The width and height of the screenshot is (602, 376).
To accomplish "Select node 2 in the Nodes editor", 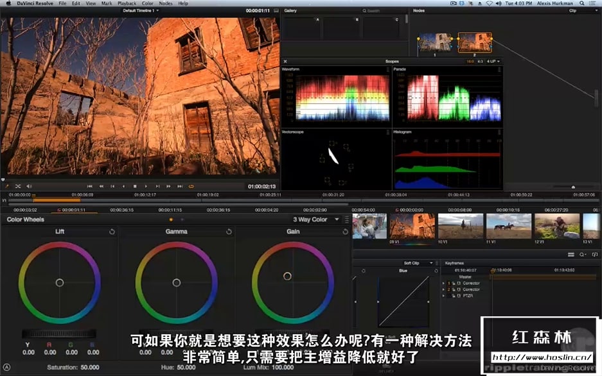I will click(x=475, y=42).
